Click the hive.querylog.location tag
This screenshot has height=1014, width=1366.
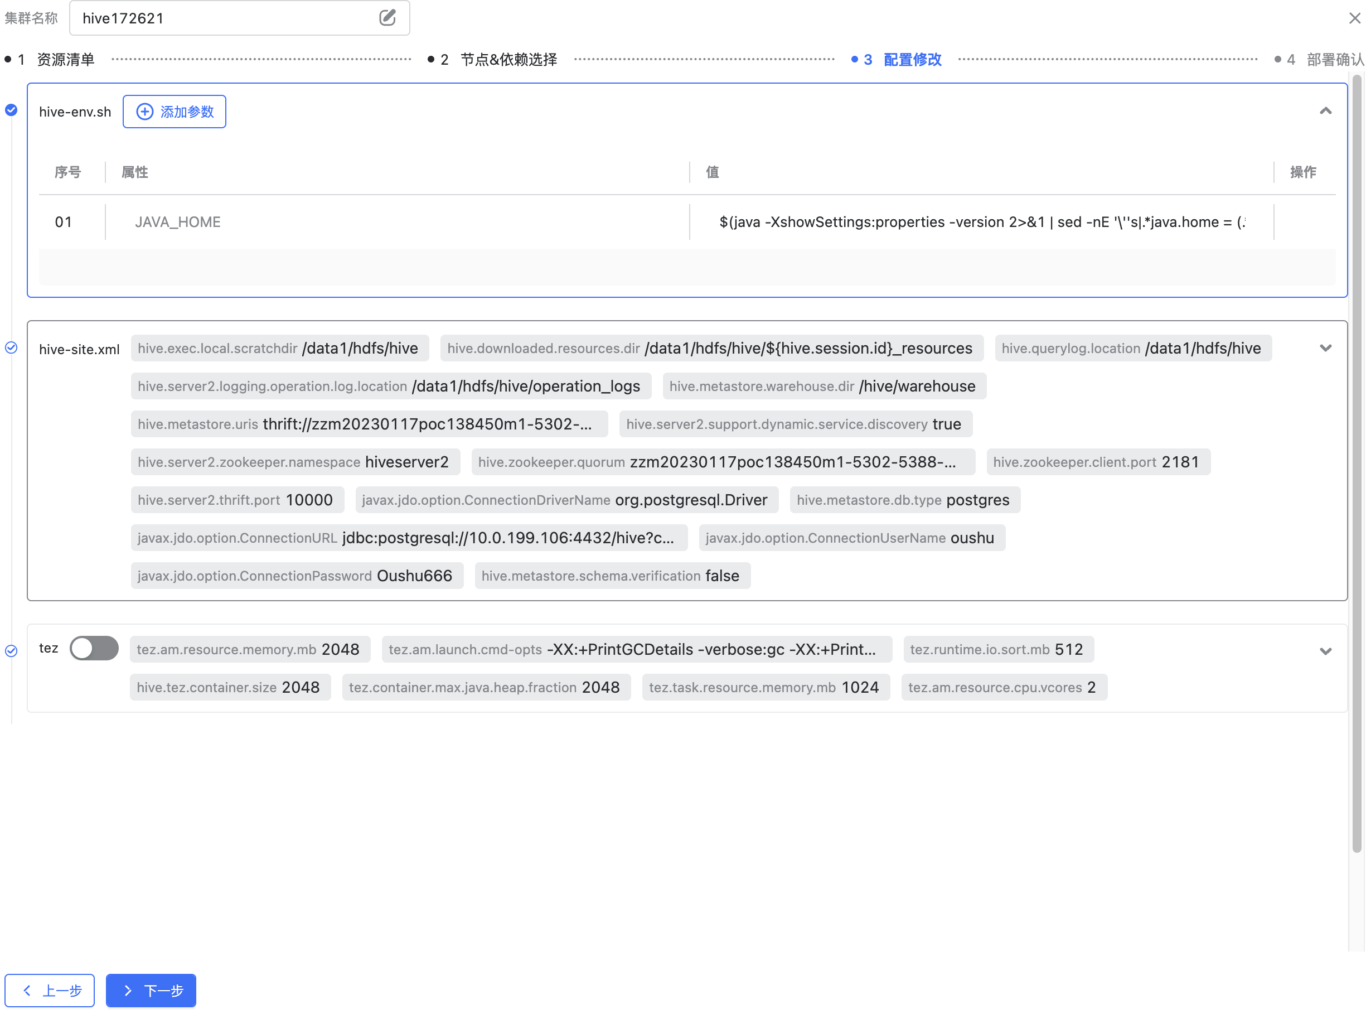[1133, 348]
